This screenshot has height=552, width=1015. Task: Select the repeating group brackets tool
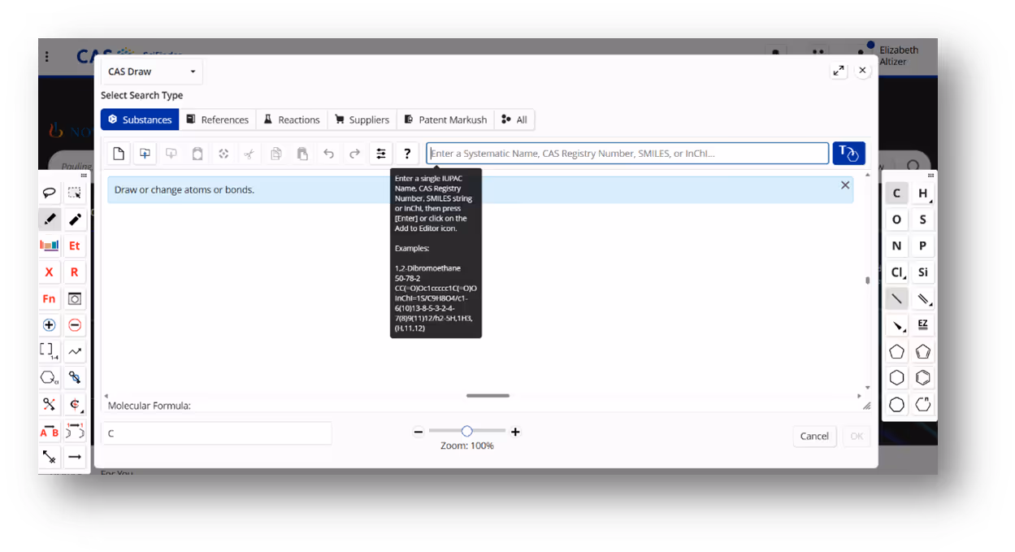(x=49, y=351)
